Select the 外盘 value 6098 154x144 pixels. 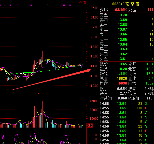122,83
